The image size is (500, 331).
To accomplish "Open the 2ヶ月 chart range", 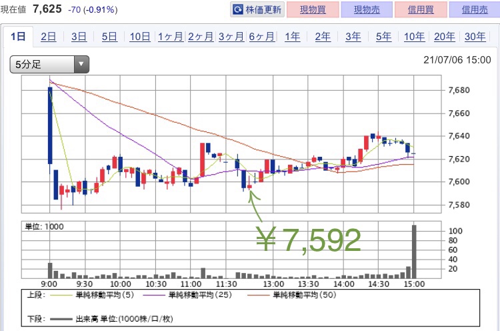I will (x=201, y=37).
